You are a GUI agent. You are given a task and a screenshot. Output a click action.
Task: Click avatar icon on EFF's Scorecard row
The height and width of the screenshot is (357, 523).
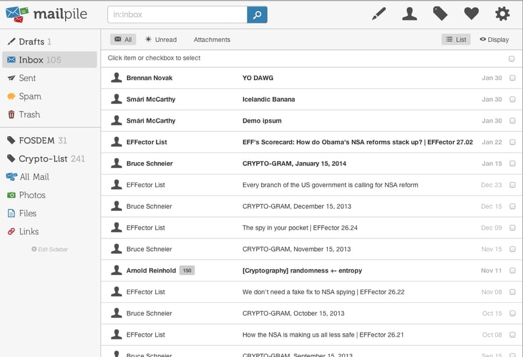click(x=116, y=141)
